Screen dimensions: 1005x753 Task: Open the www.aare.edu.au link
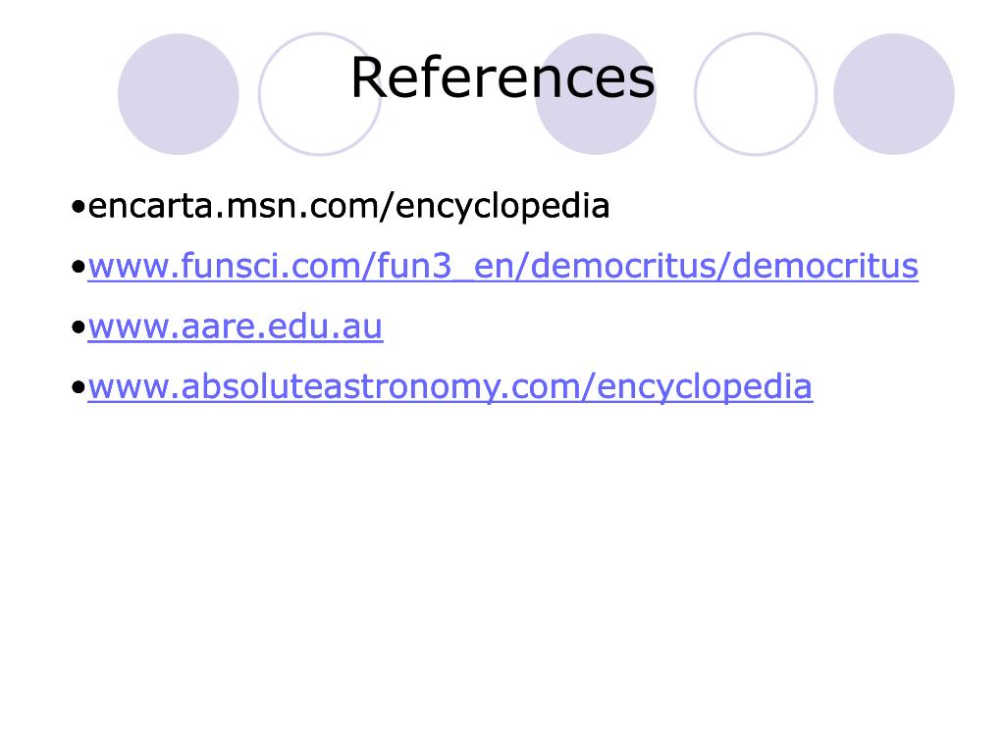pyautogui.click(x=236, y=326)
